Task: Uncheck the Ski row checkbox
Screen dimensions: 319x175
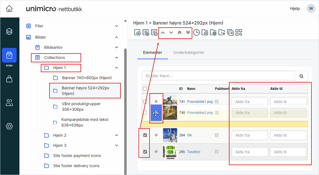Action: point(145,135)
